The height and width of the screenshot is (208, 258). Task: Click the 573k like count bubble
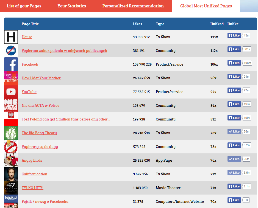[x=246, y=145]
